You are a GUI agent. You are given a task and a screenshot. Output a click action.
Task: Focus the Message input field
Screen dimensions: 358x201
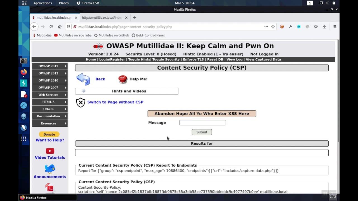coord(202,123)
